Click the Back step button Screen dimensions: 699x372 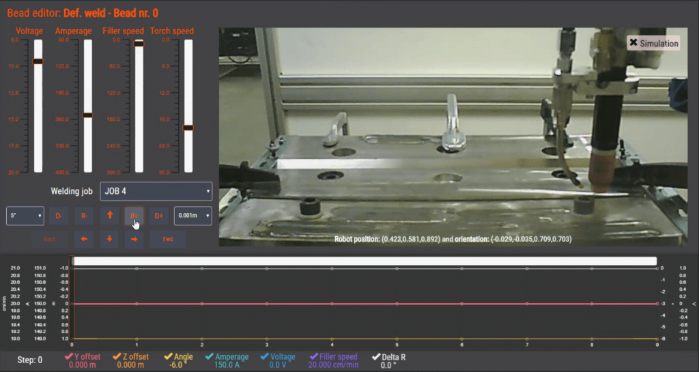pyautogui.click(x=49, y=239)
